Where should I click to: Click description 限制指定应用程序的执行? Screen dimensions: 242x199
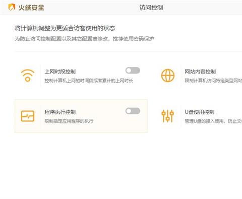pos(69,121)
